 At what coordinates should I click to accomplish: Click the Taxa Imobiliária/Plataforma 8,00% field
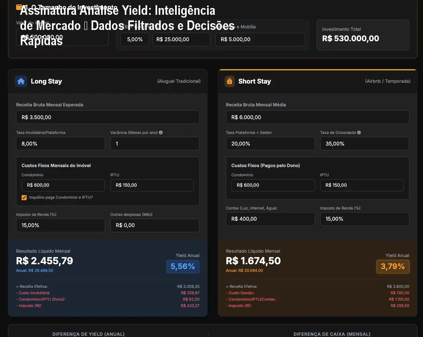(x=60, y=144)
